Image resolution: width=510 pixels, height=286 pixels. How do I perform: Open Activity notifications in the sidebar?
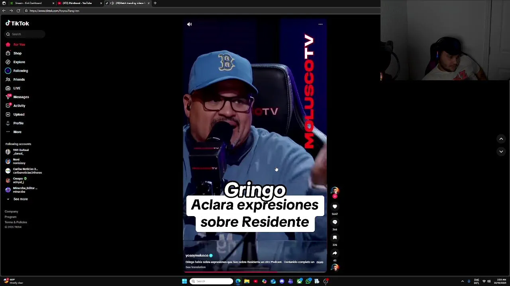15,106
